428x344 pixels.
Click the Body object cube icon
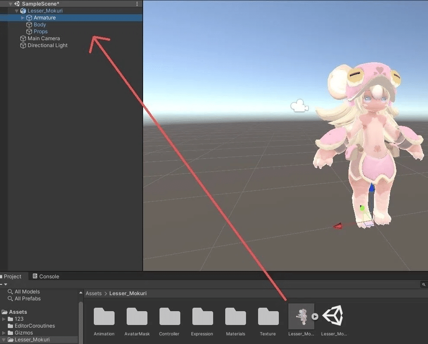[29, 25]
